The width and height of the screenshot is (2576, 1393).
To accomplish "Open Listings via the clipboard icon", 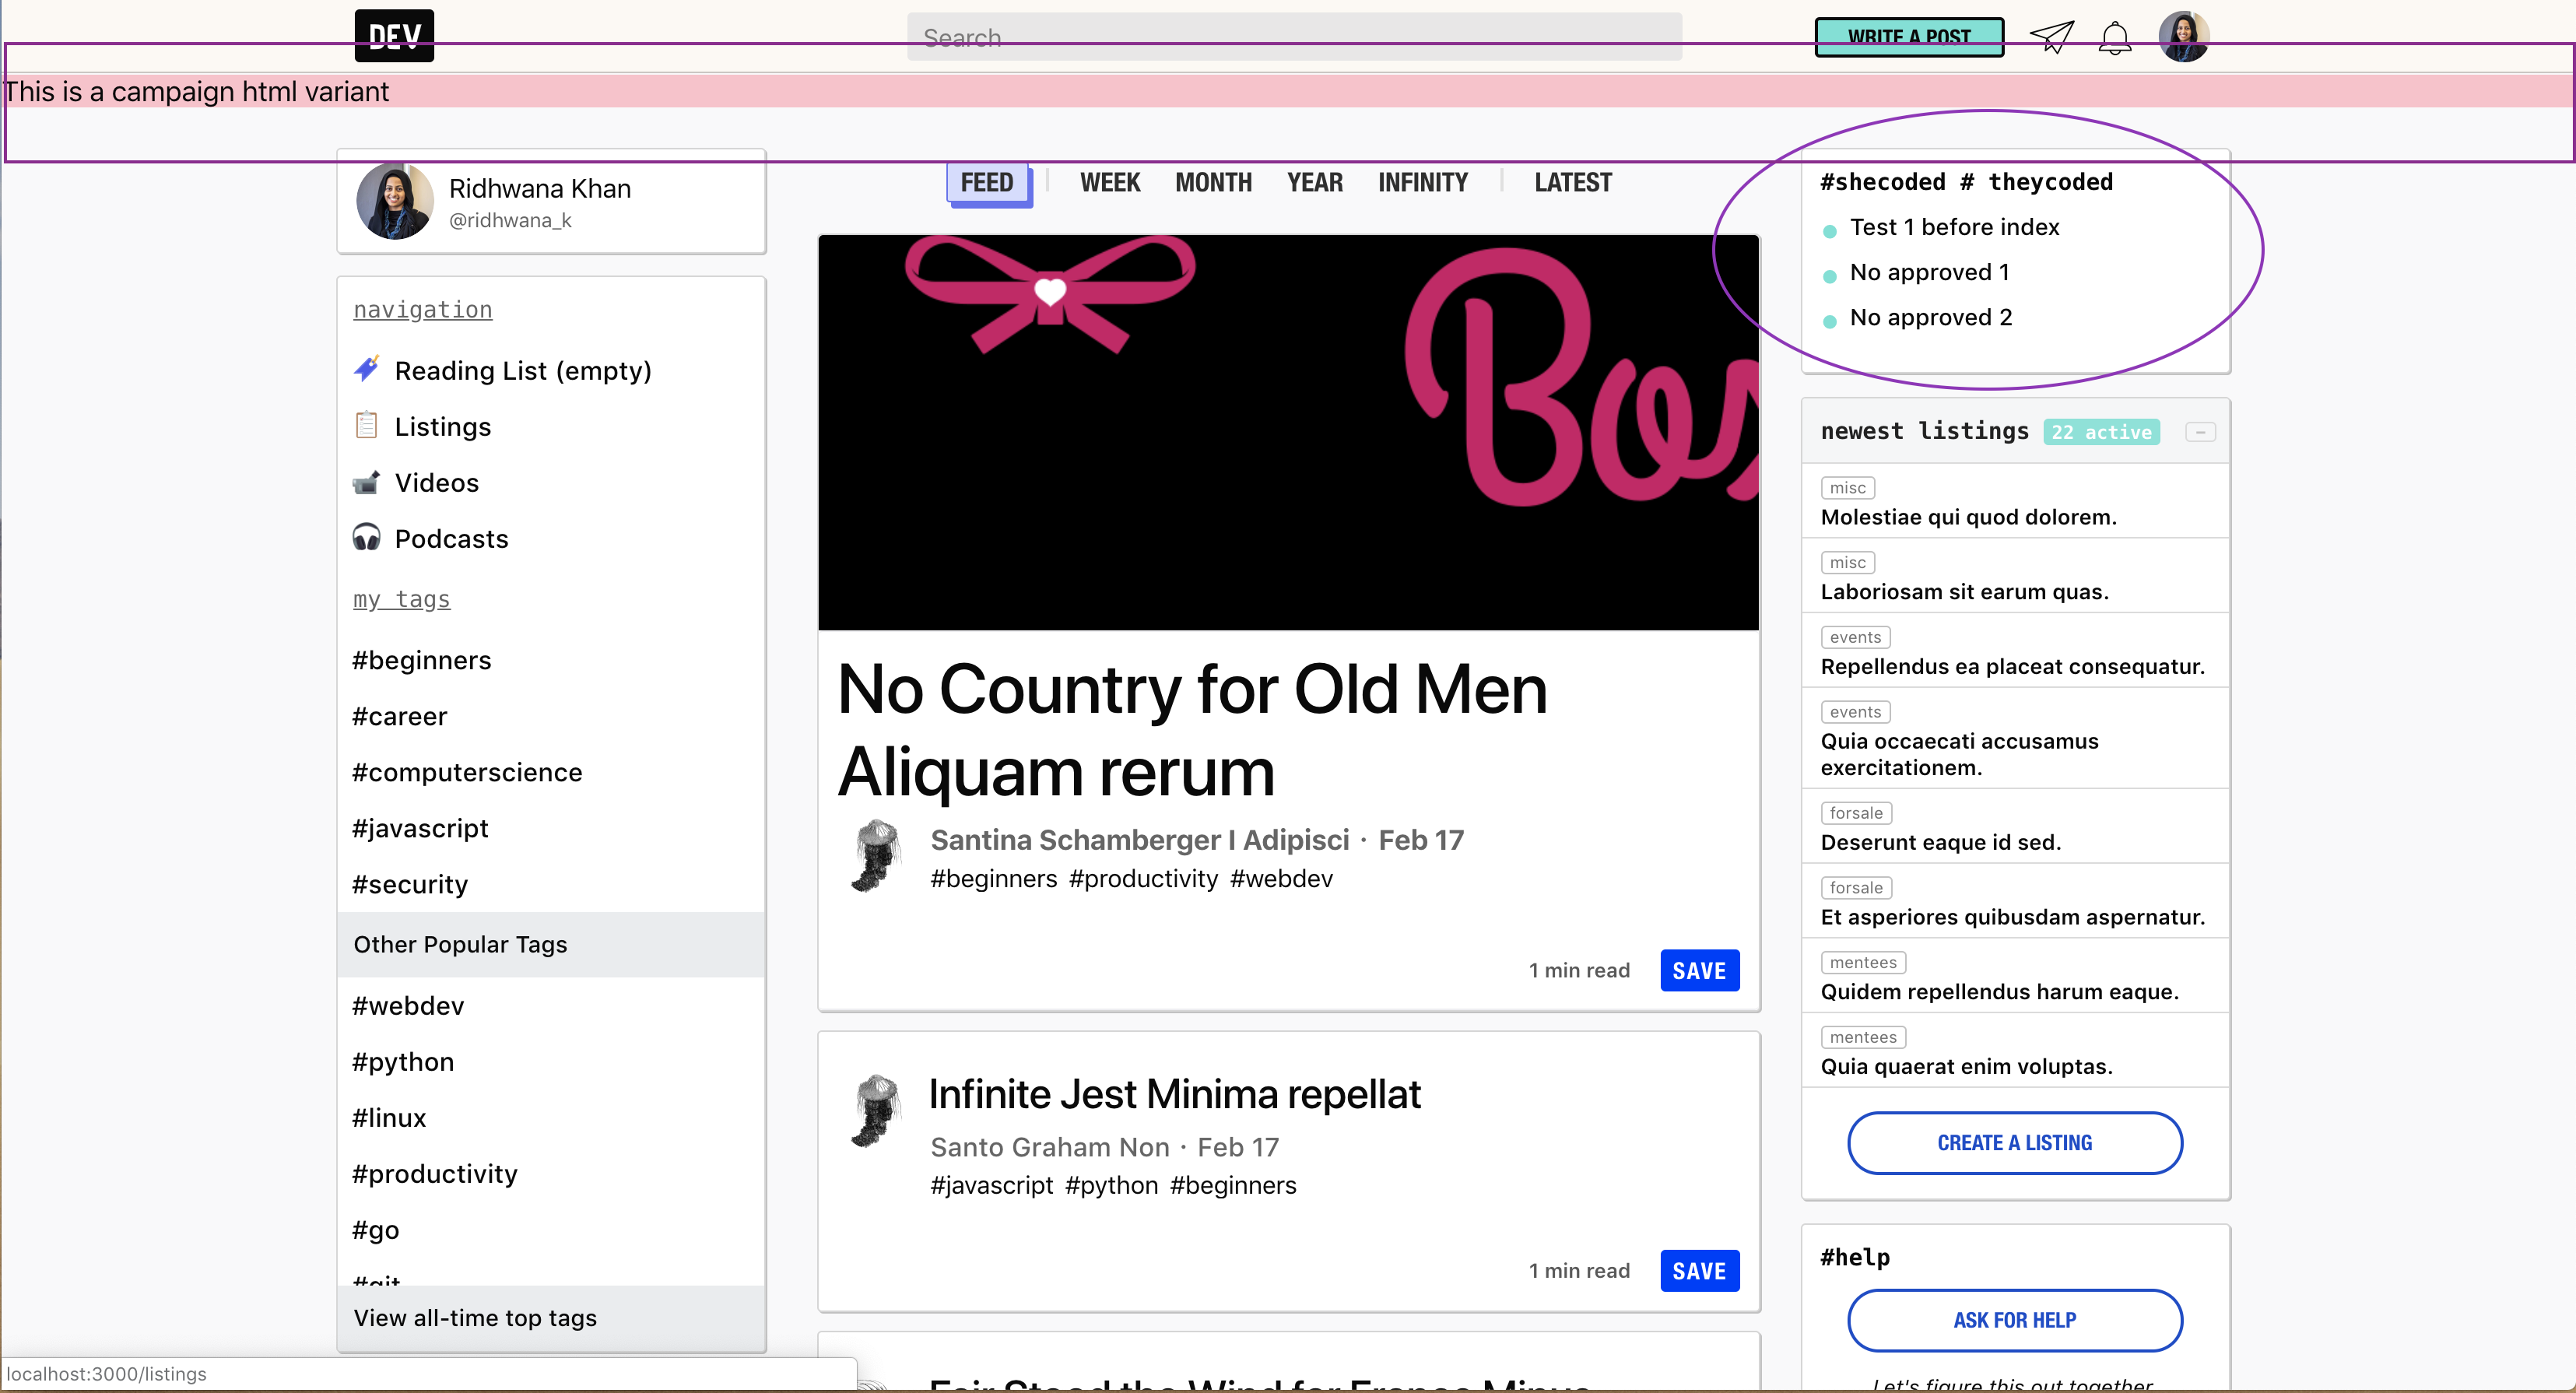I will 367,425.
